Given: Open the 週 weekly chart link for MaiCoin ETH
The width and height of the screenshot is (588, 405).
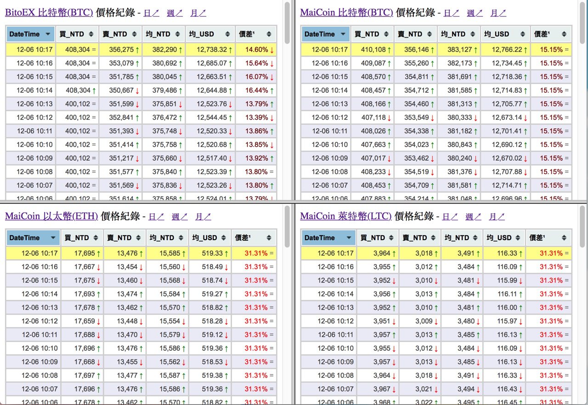Looking at the screenshot, I should click(180, 217).
